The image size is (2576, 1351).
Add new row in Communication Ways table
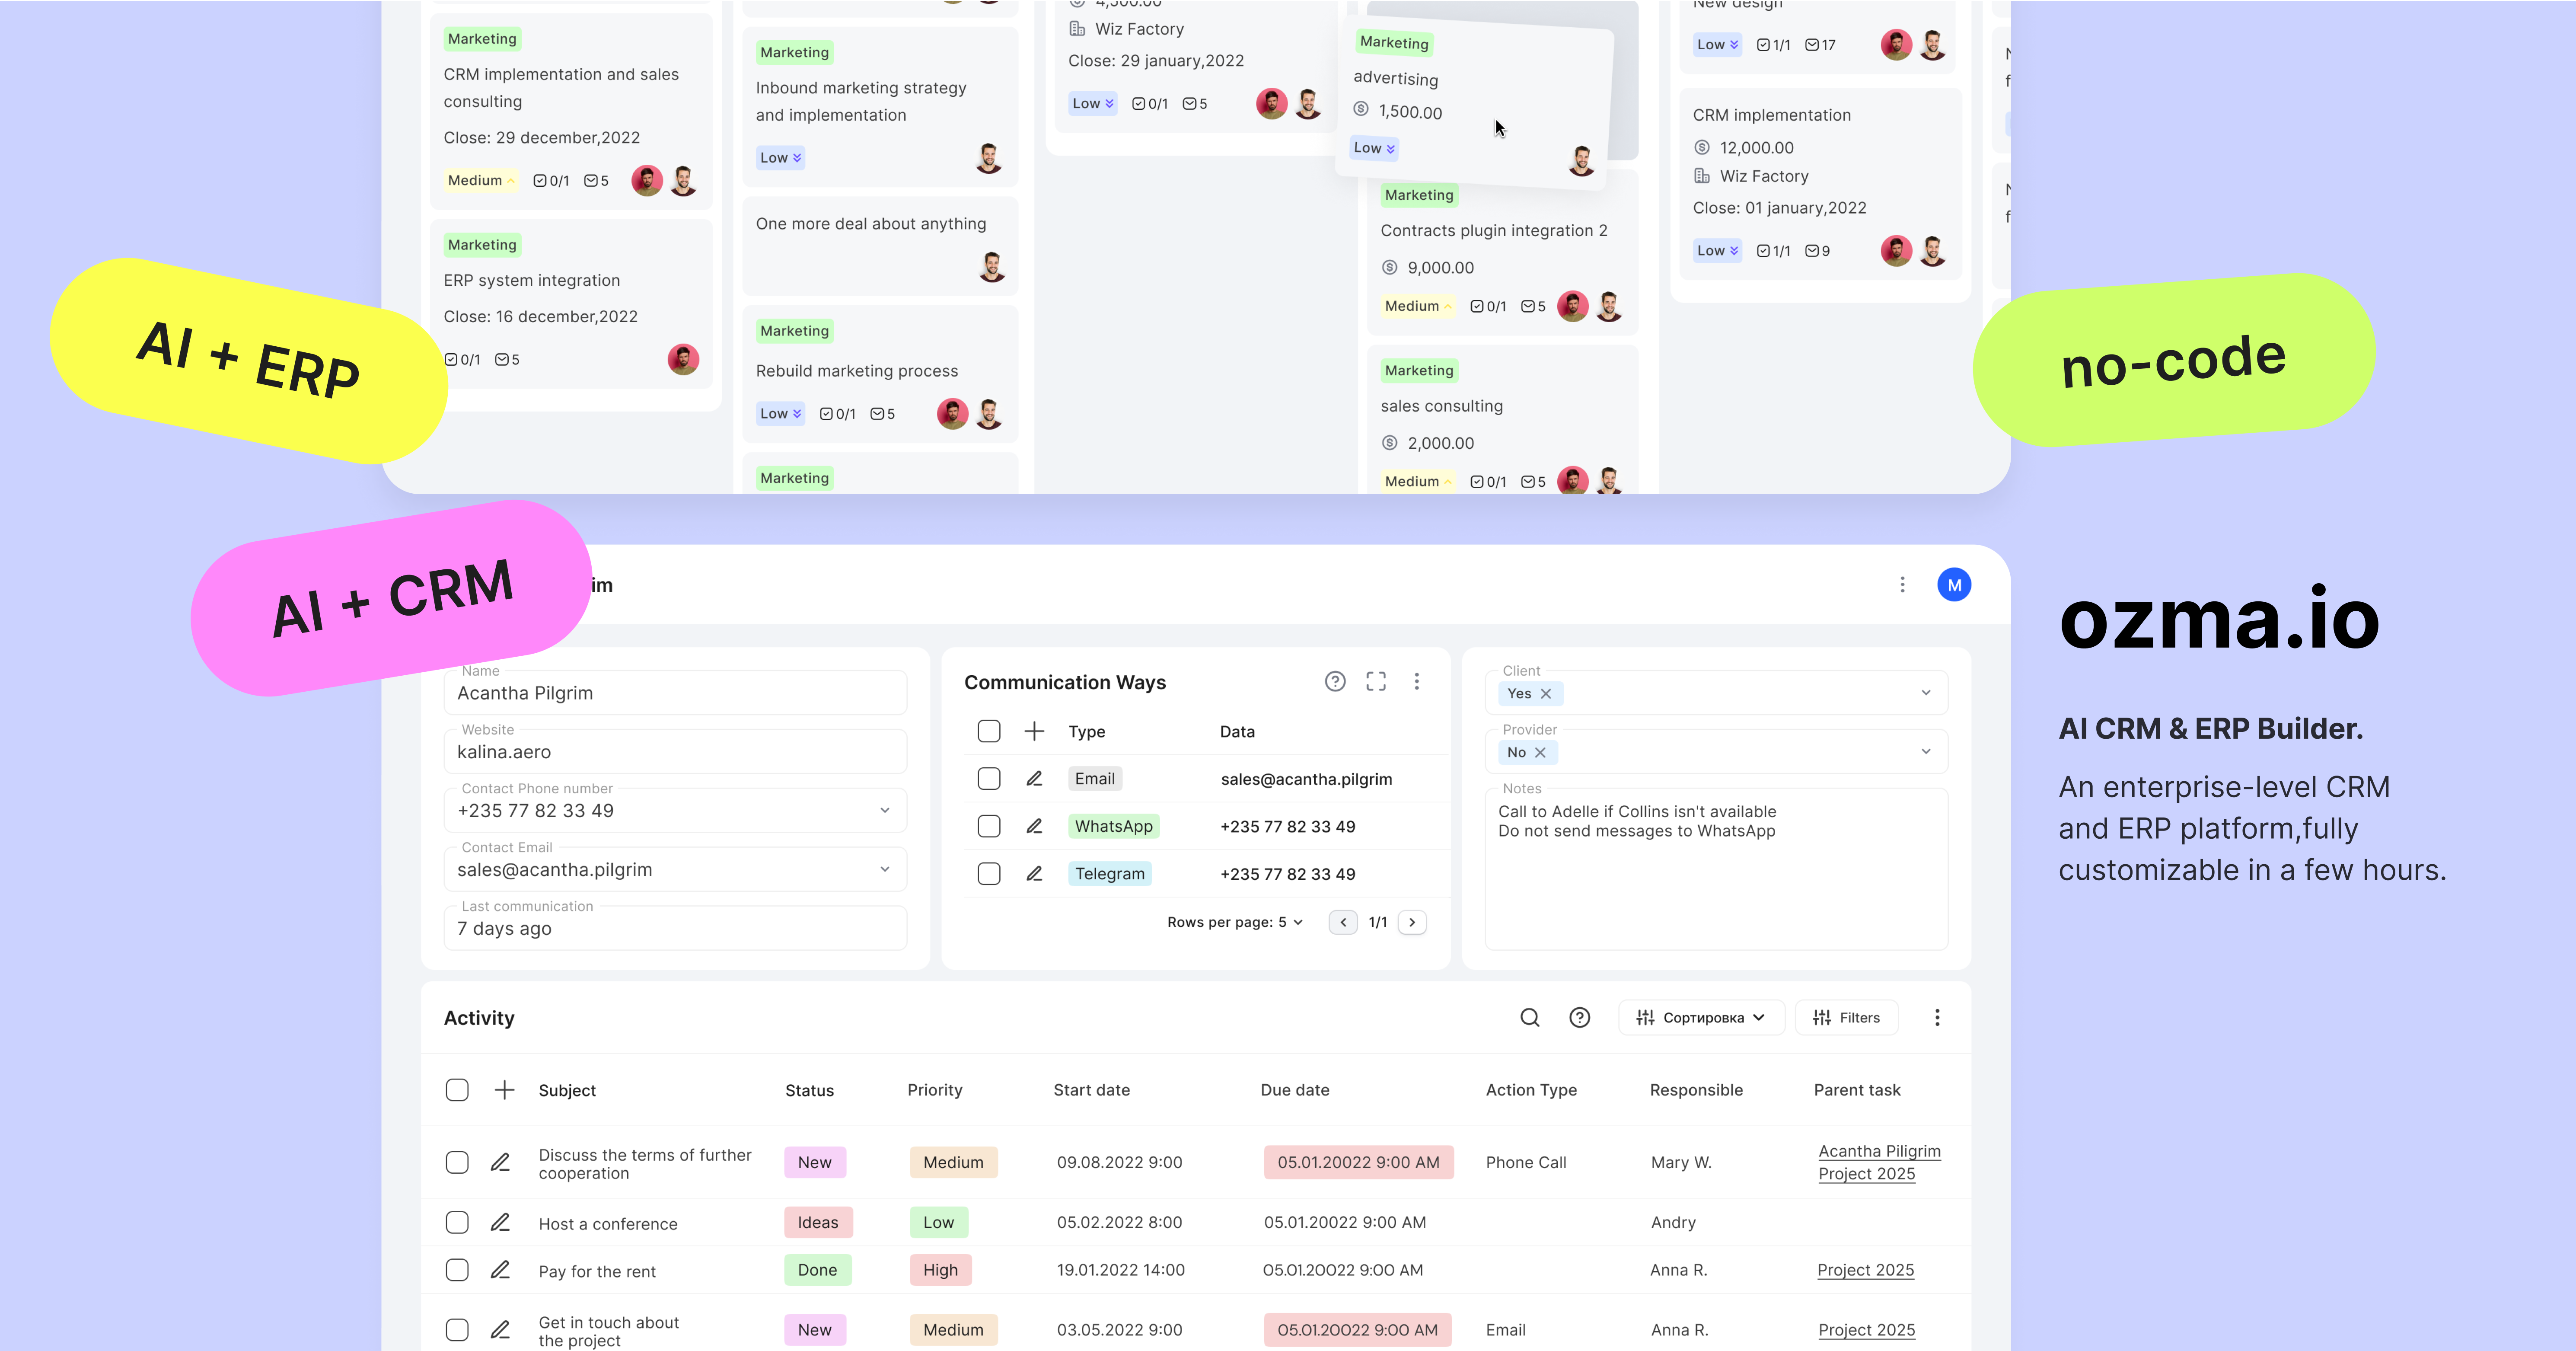1034,731
